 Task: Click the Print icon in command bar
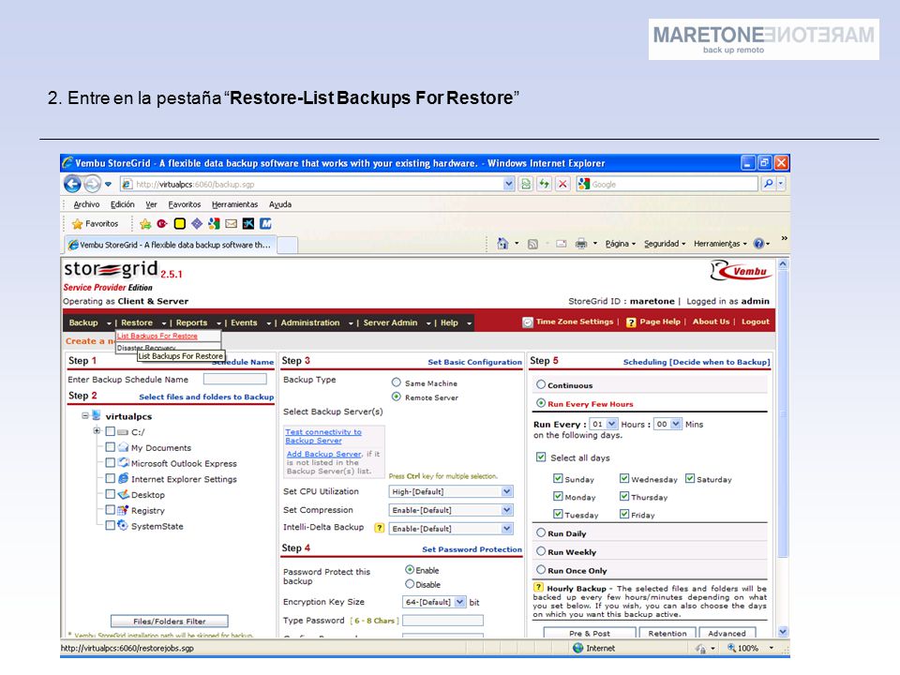coord(581,244)
